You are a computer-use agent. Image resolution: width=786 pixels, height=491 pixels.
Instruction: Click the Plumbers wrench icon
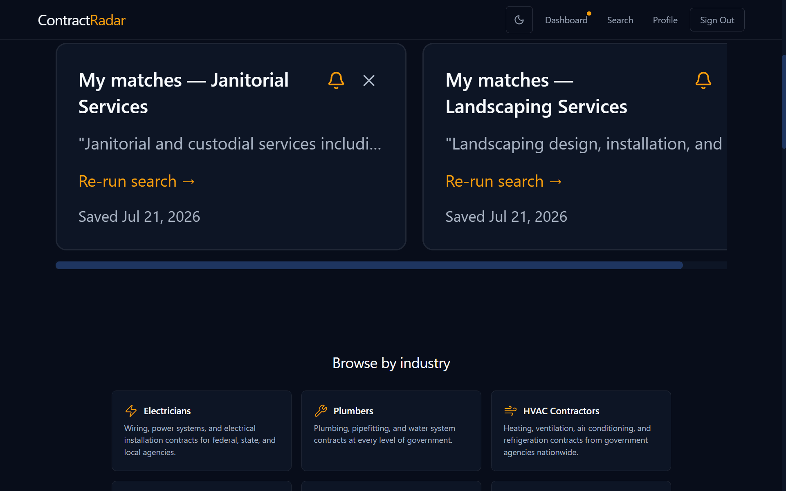coord(321,411)
